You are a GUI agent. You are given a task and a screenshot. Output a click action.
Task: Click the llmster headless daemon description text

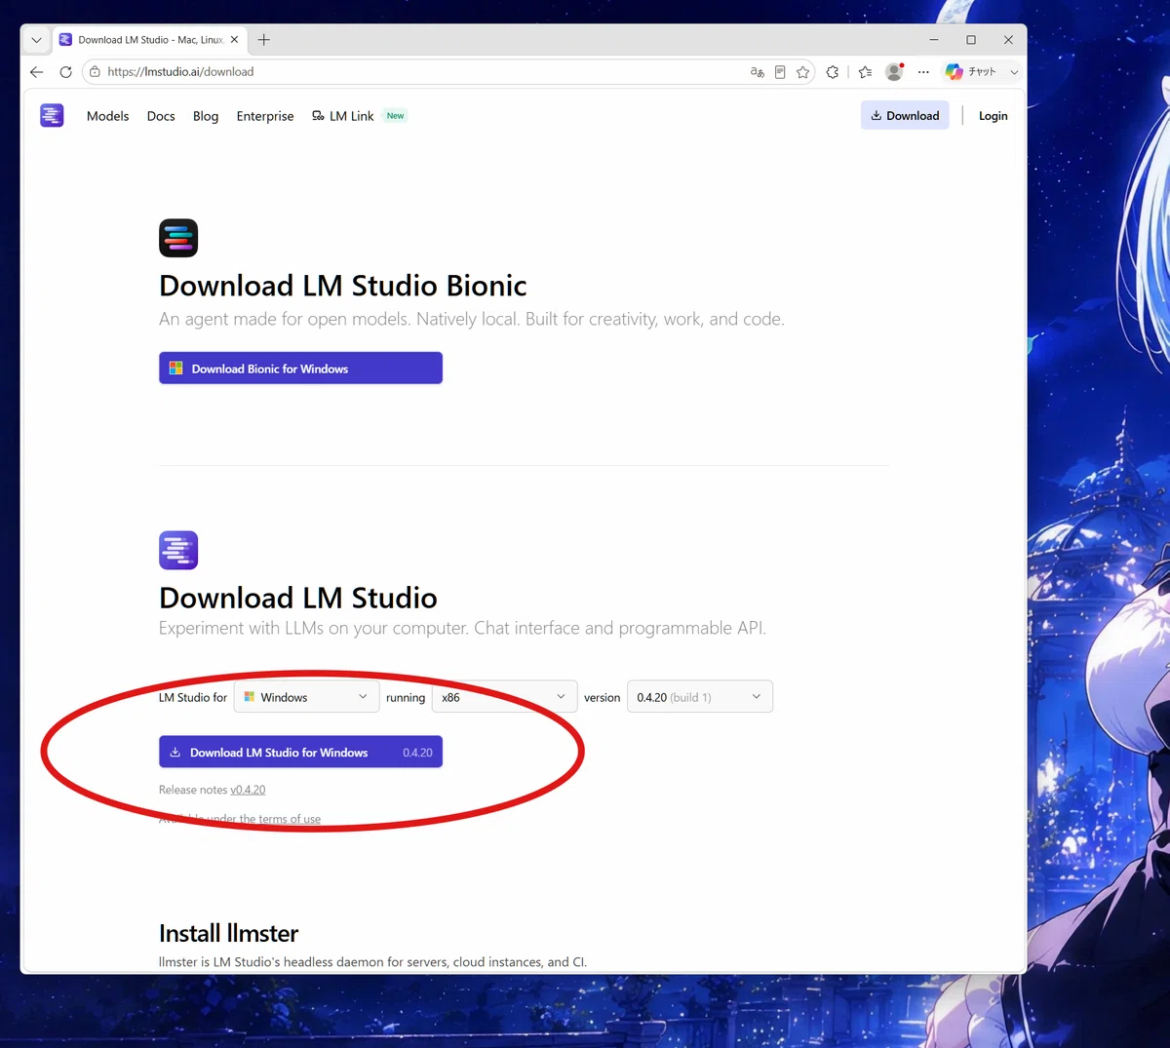click(x=372, y=962)
